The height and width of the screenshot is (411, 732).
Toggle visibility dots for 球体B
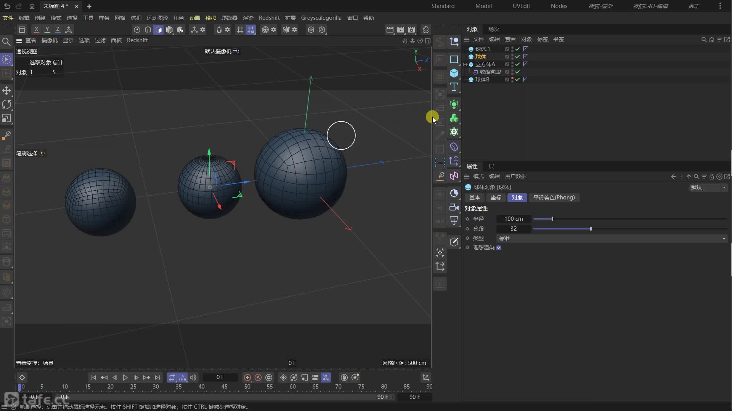coord(512,80)
